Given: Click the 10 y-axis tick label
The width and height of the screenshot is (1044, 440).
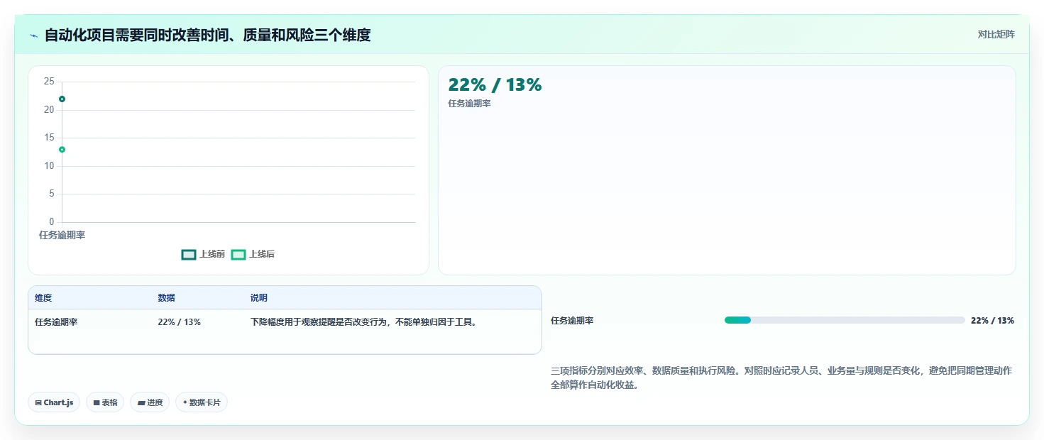Looking at the screenshot, I should [x=49, y=165].
